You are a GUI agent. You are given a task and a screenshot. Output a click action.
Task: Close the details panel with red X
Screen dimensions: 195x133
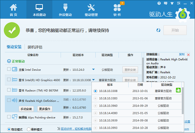pyautogui.click(x=188, y=55)
